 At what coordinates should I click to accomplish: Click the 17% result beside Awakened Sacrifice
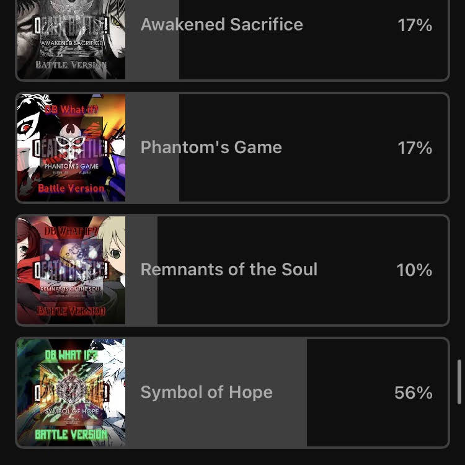tap(415, 25)
